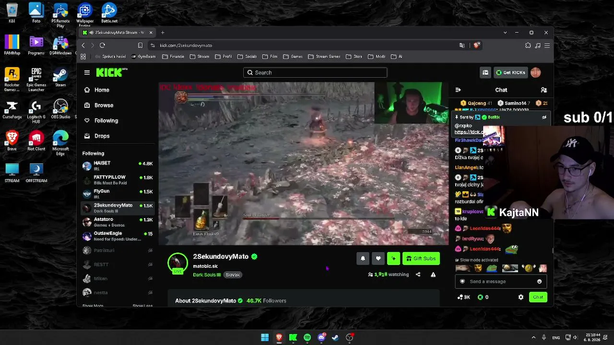The height and width of the screenshot is (345, 614).
Task: Open the Games bookmarks folder
Action: click(x=293, y=57)
